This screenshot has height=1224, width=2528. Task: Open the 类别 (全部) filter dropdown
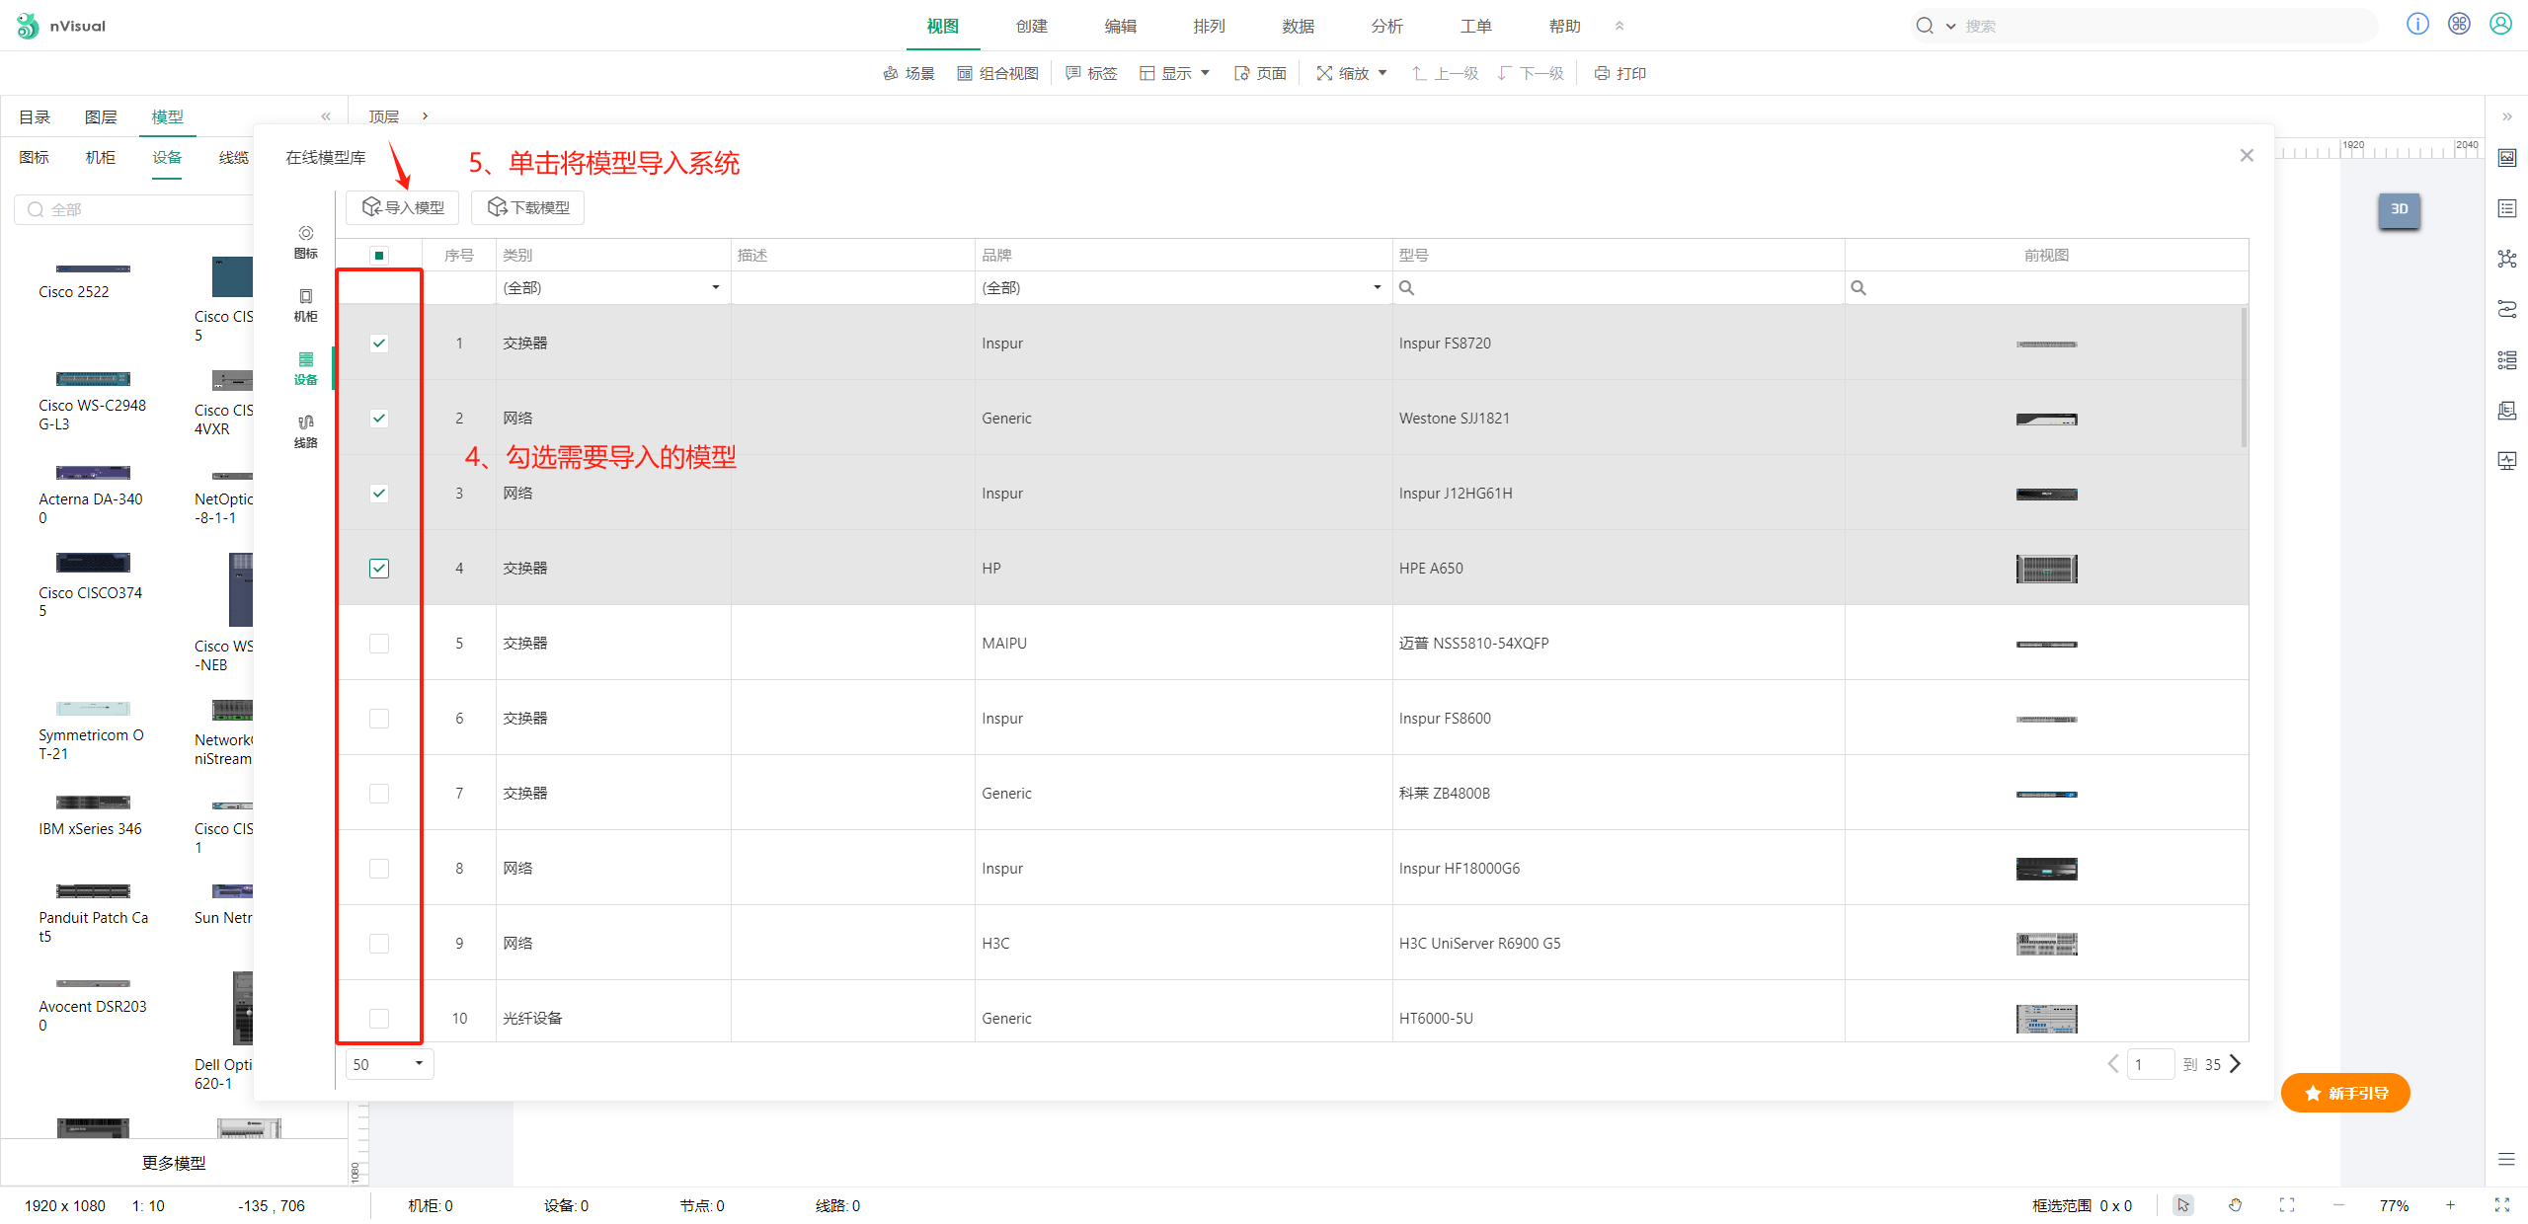[x=612, y=288]
